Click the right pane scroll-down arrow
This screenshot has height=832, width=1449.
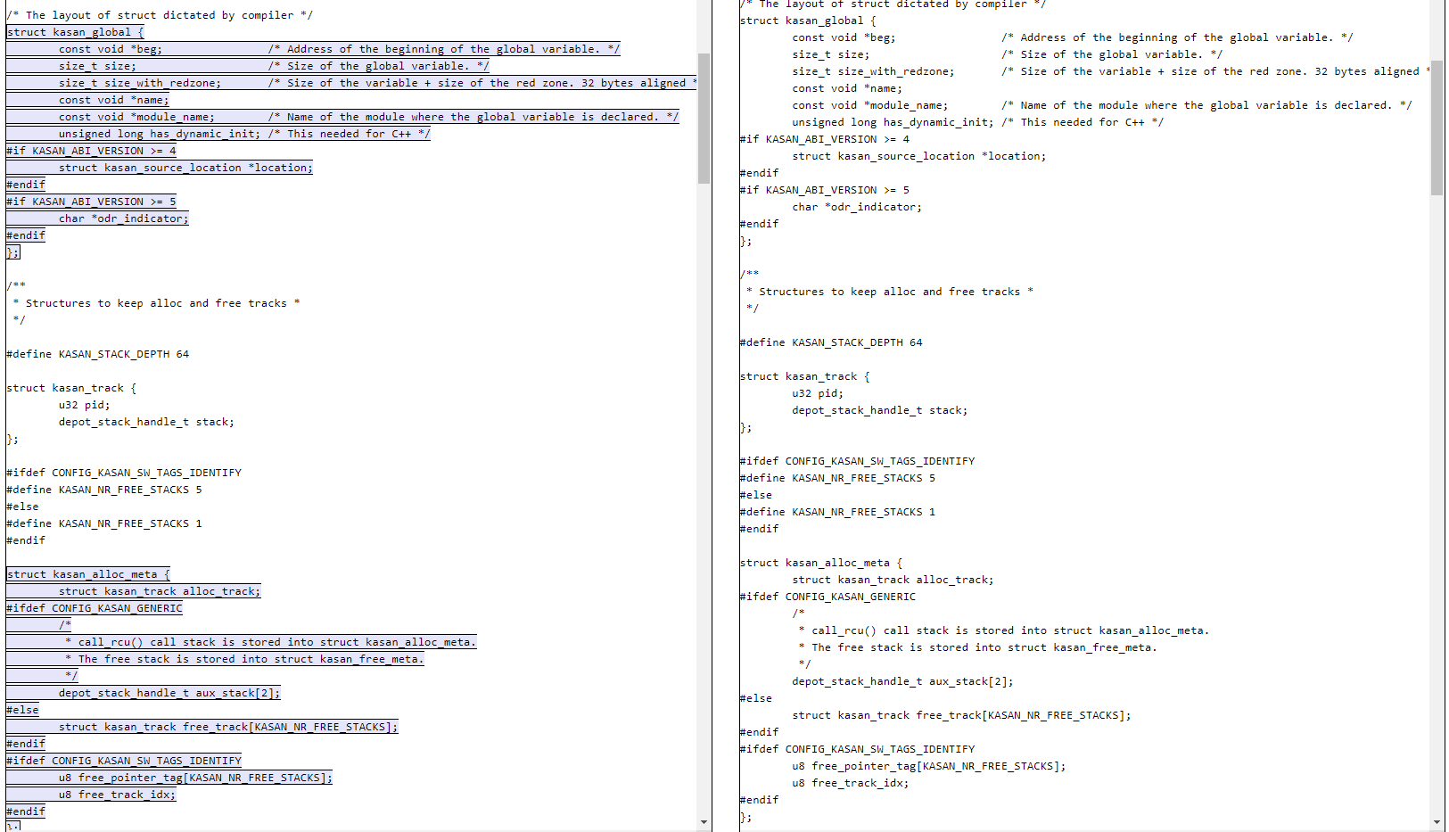1437,822
